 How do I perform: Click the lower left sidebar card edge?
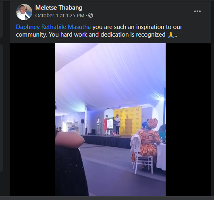pos(2,108)
